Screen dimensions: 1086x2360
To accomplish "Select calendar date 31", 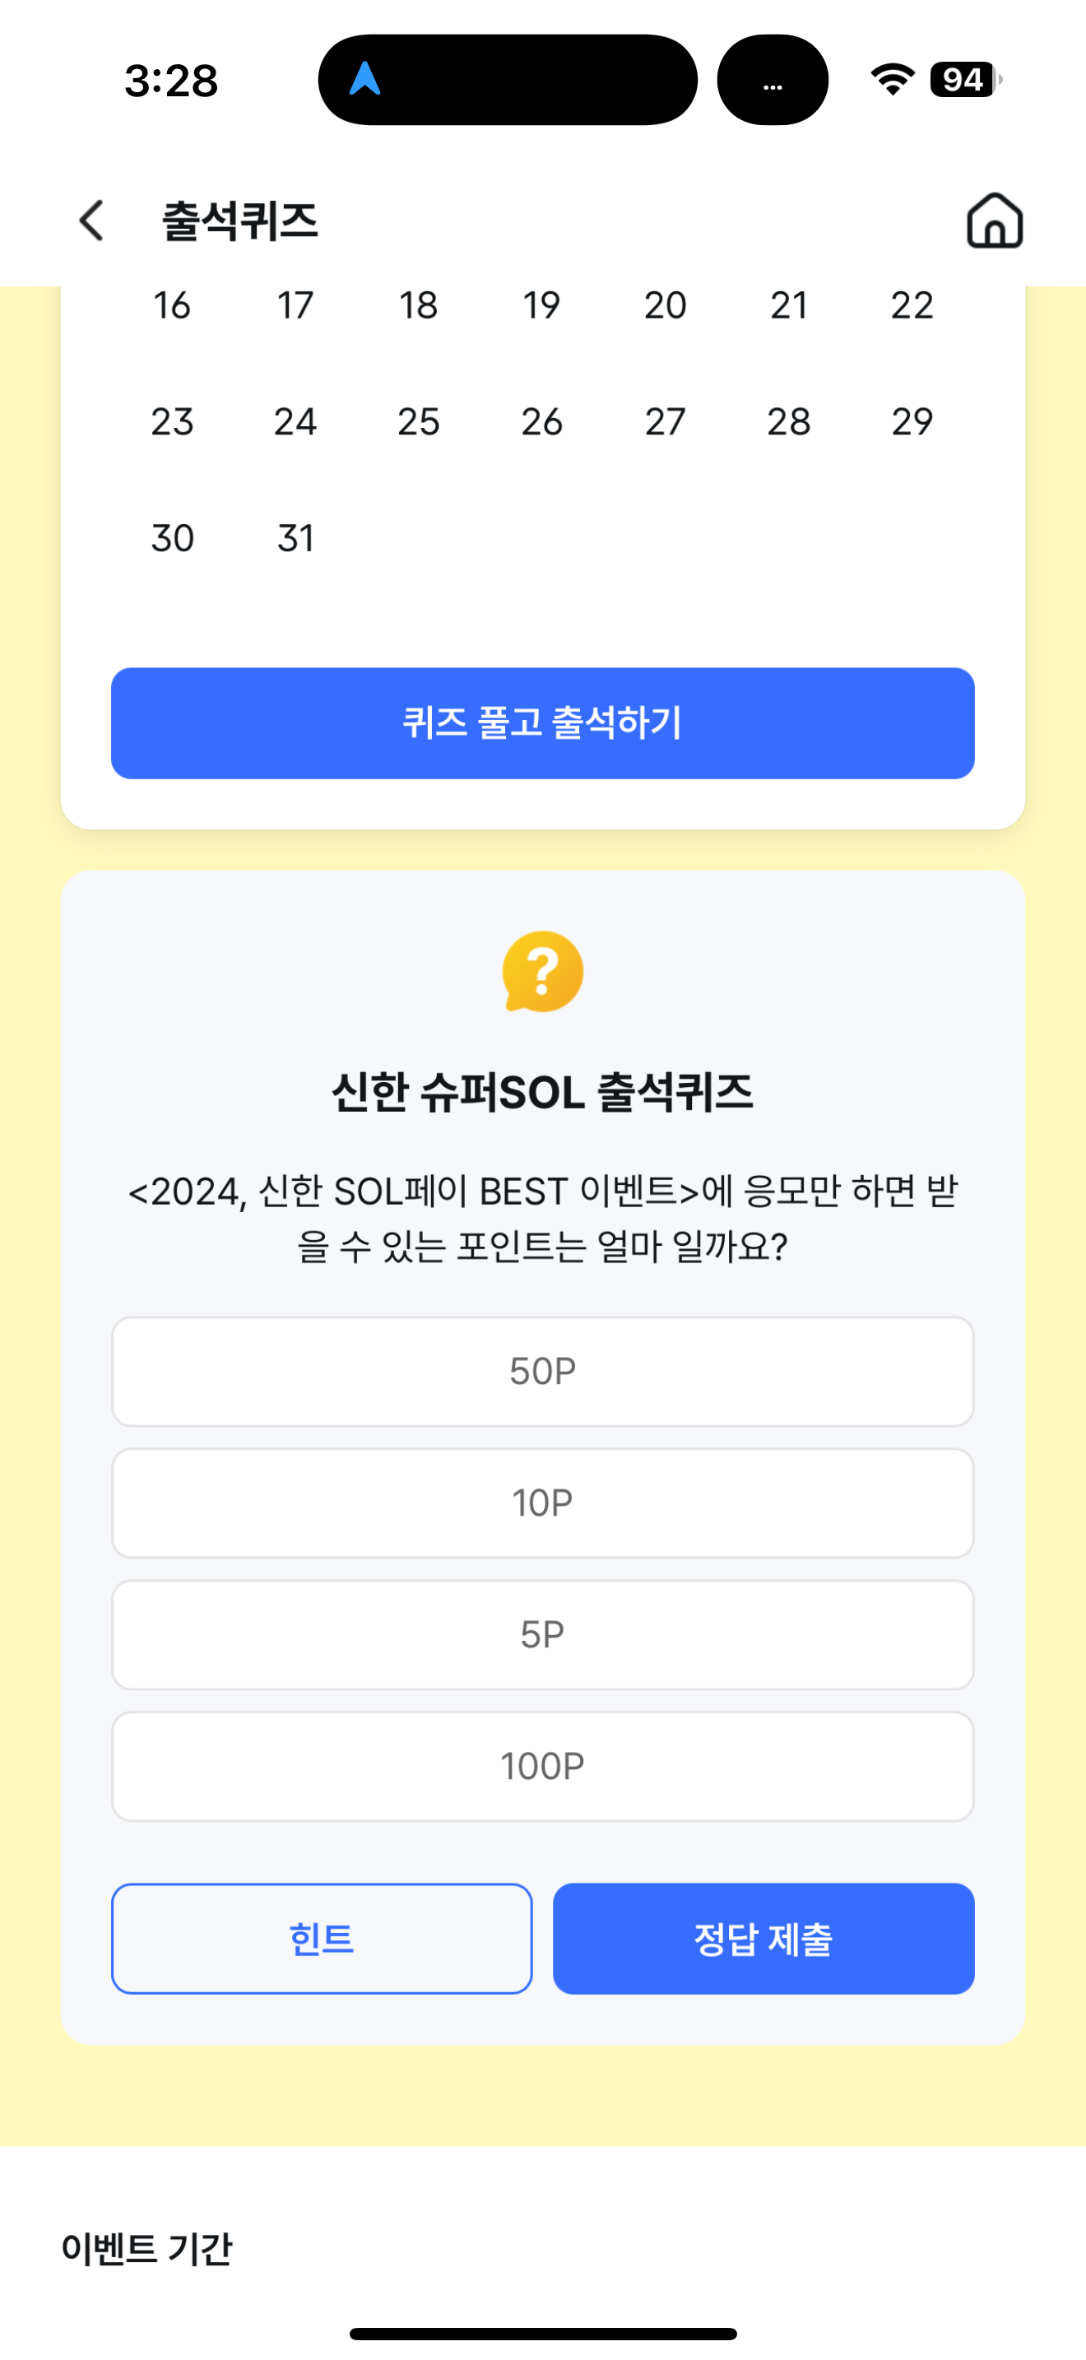I will (x=295, y=538).
